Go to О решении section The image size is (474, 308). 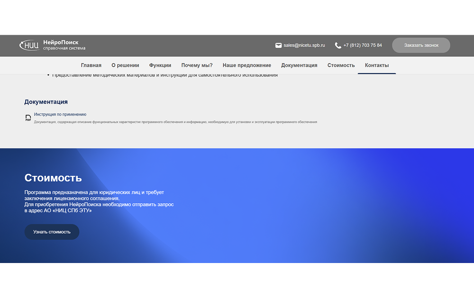pos(125,65)
